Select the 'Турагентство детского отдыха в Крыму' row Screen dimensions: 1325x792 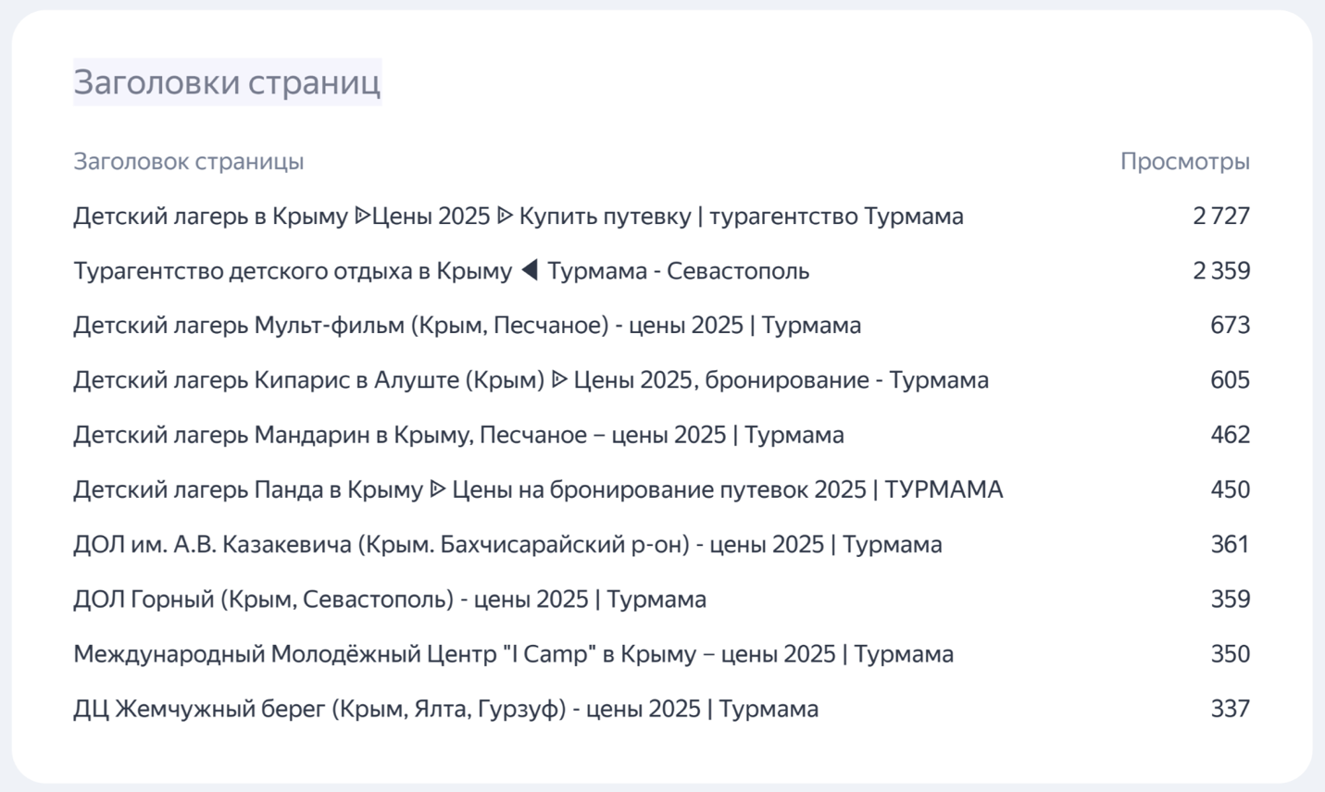[x=441, y=271]
